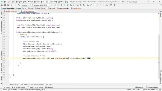Click the Stop square toolbar icon
162x91 pixels.
coord(74,5)
